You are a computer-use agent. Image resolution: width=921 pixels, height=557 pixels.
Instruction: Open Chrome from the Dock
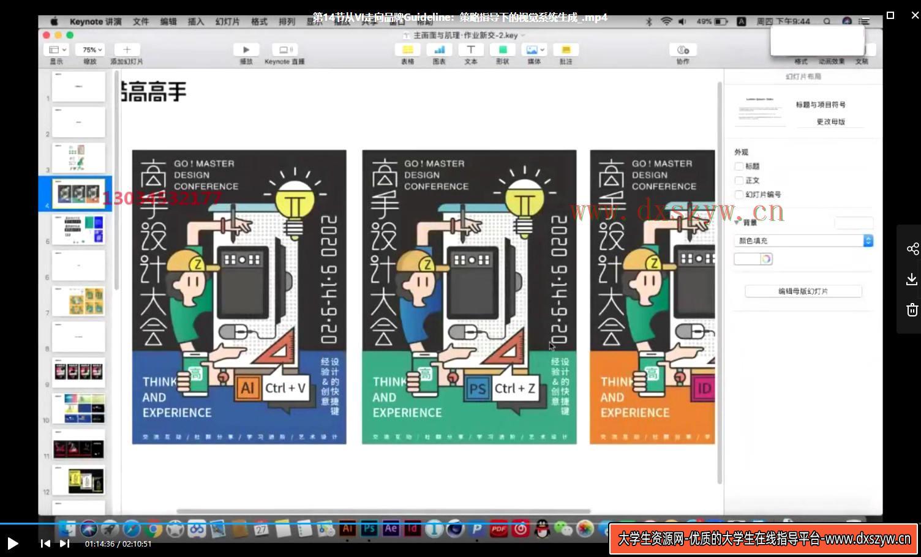point(153,528)
